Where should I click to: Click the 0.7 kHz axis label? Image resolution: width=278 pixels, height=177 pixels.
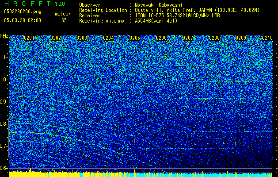4,146
